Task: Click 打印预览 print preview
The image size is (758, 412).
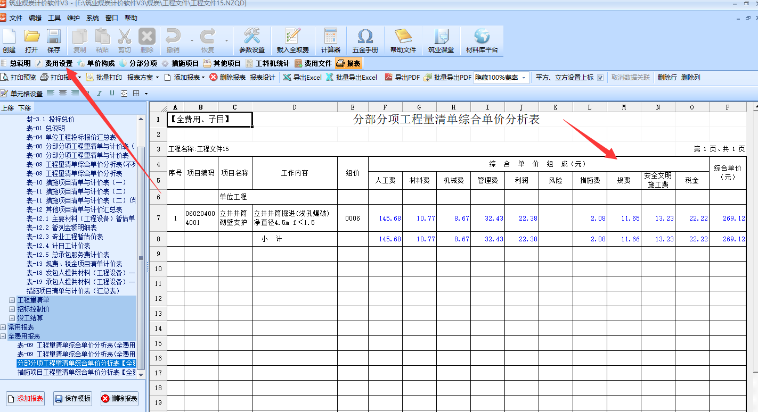Action: [19, 78]
